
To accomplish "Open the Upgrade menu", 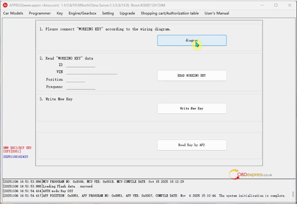I will (x=127, y=13).
